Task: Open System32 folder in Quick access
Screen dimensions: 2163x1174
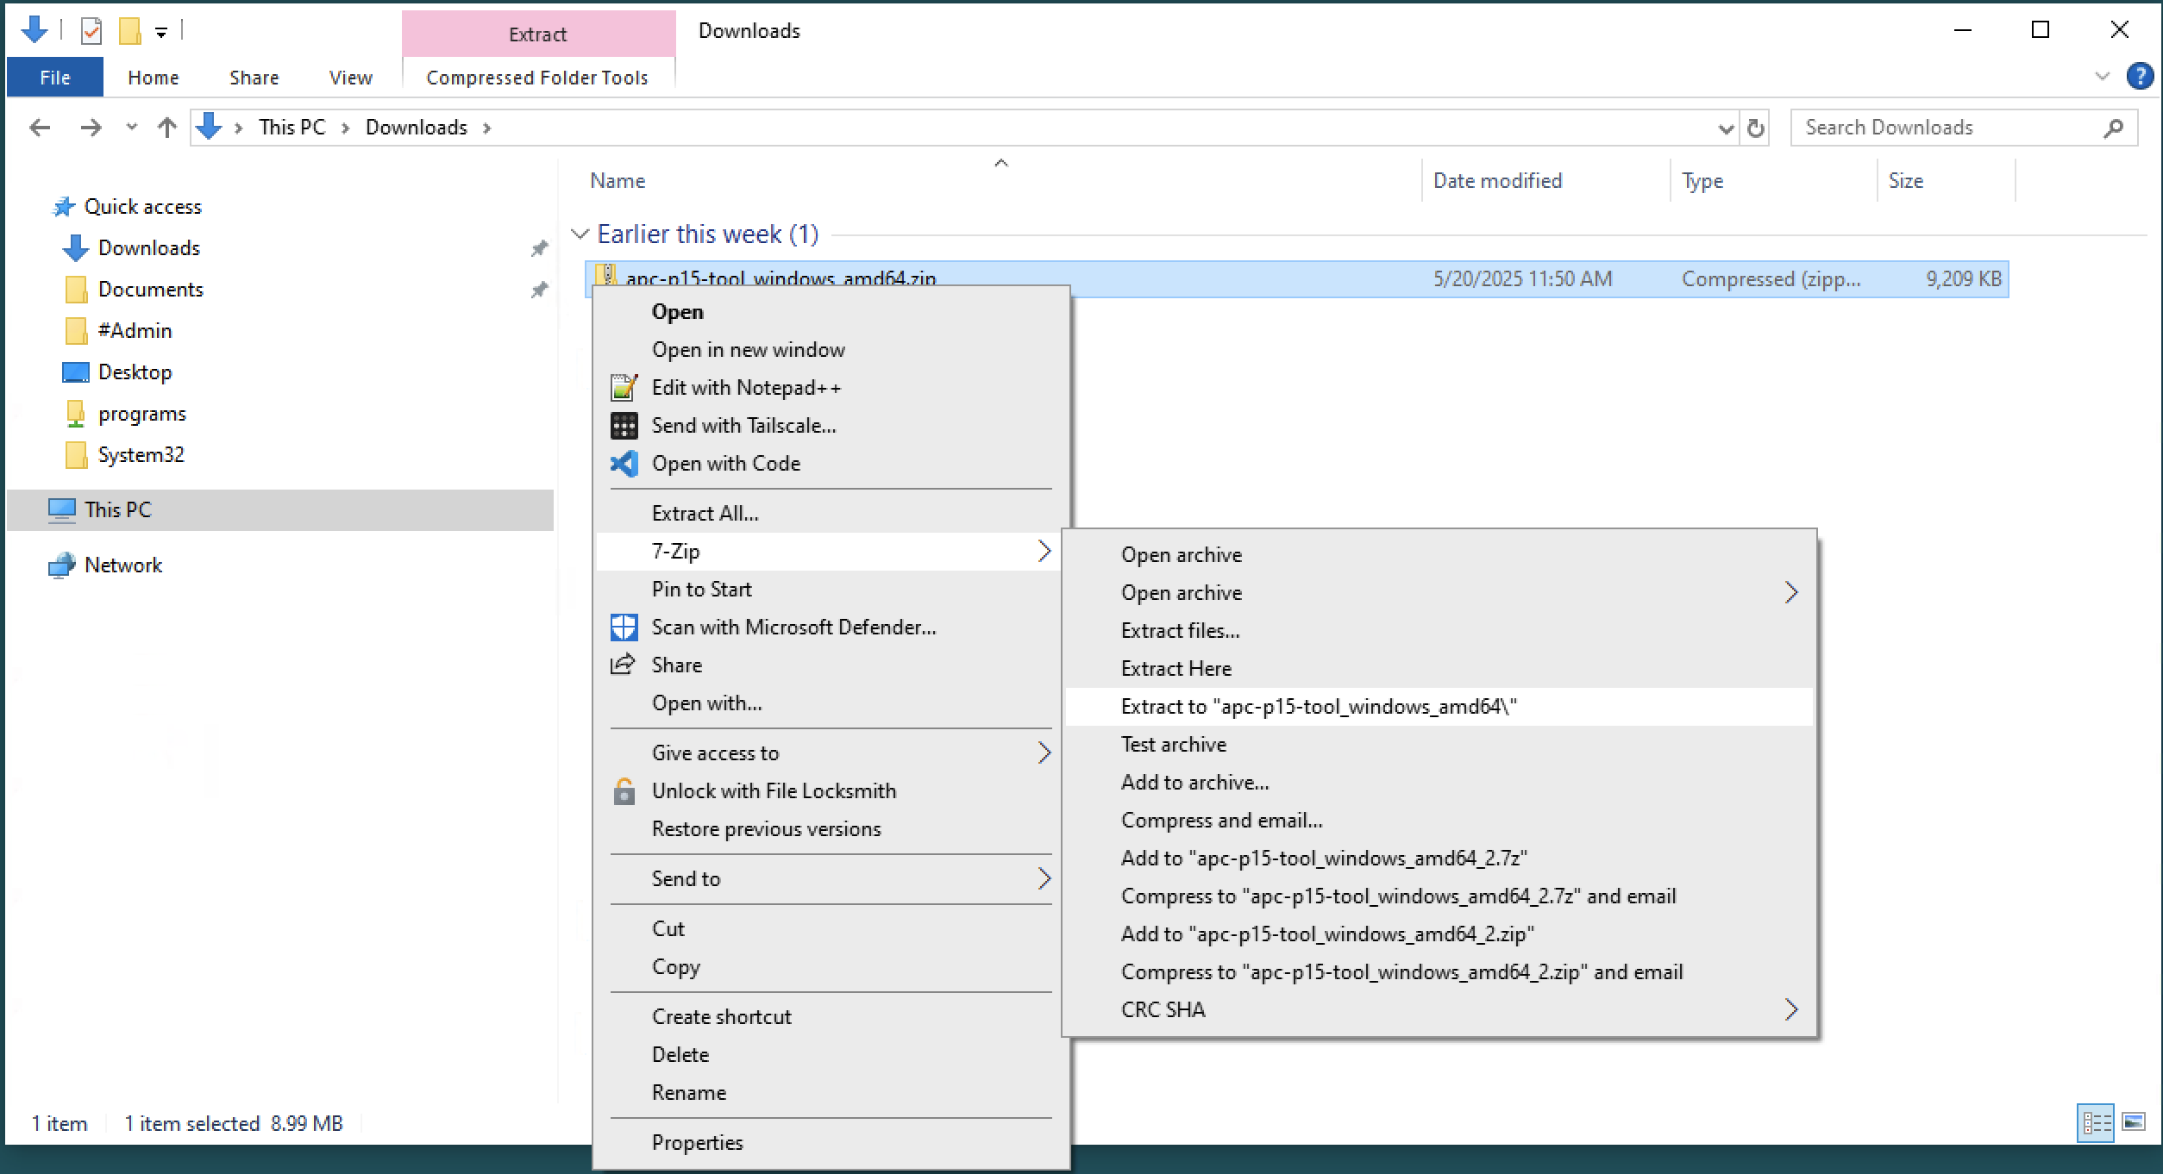Action: 141,454
